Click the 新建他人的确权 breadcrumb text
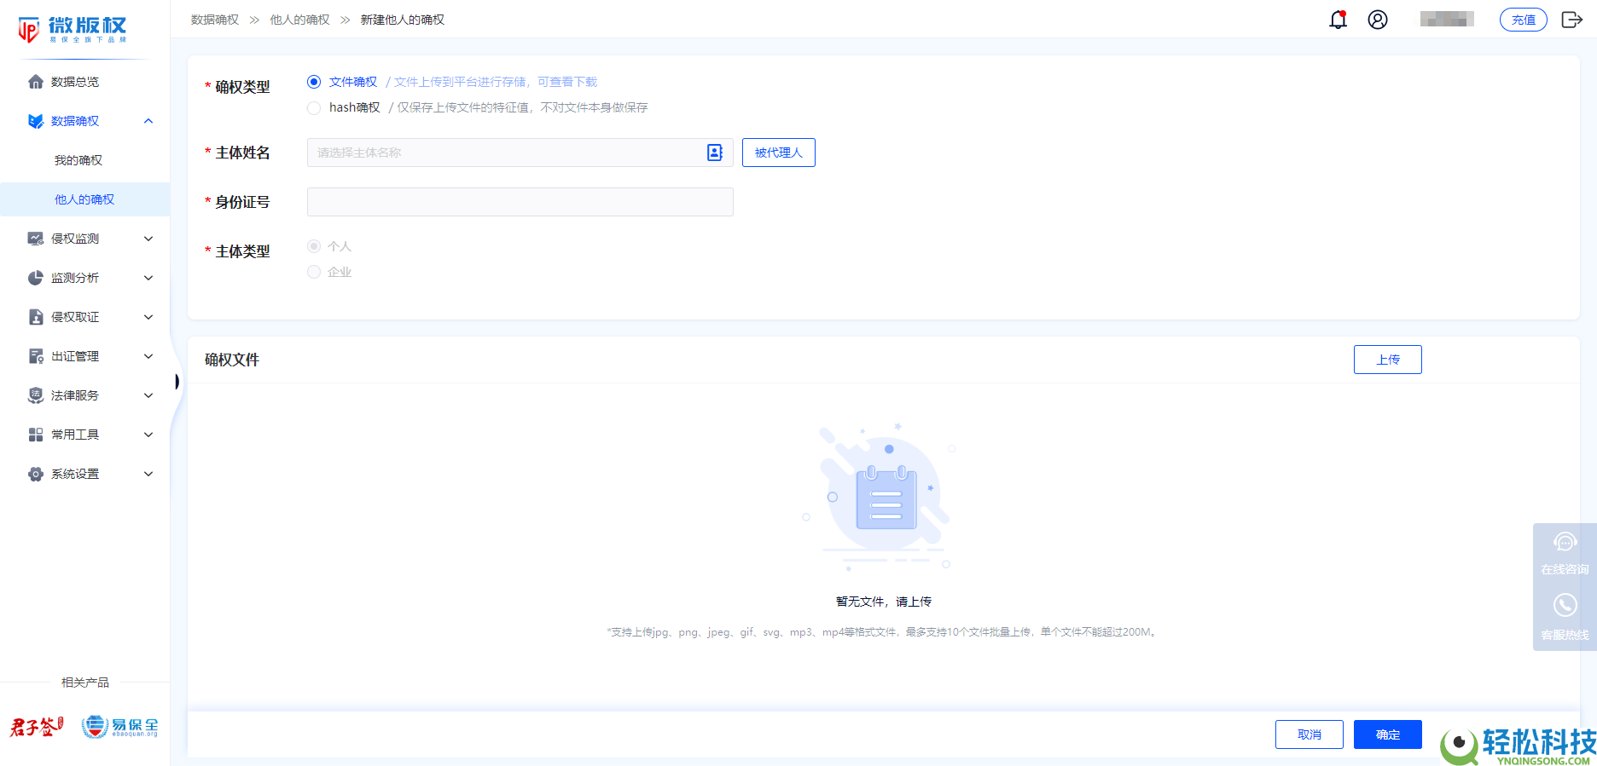This screenshot has height=766, width=1597. click(x=403, y=20)
